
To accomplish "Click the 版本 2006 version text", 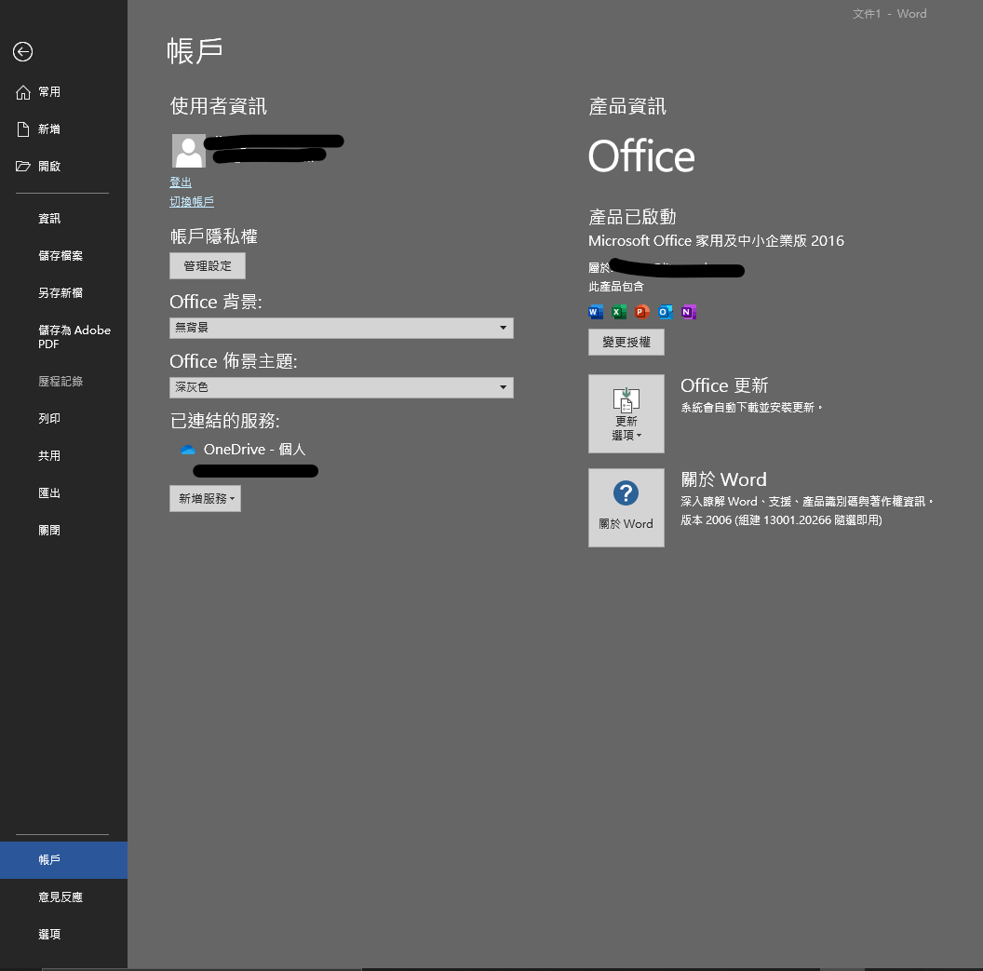I will click(781, 520).
